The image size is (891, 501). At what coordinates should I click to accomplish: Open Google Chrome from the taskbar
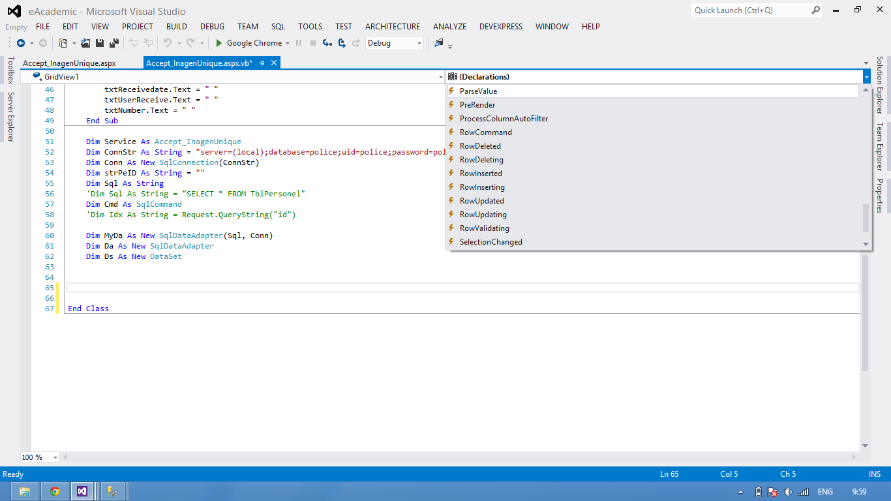(x=55, y=491)
